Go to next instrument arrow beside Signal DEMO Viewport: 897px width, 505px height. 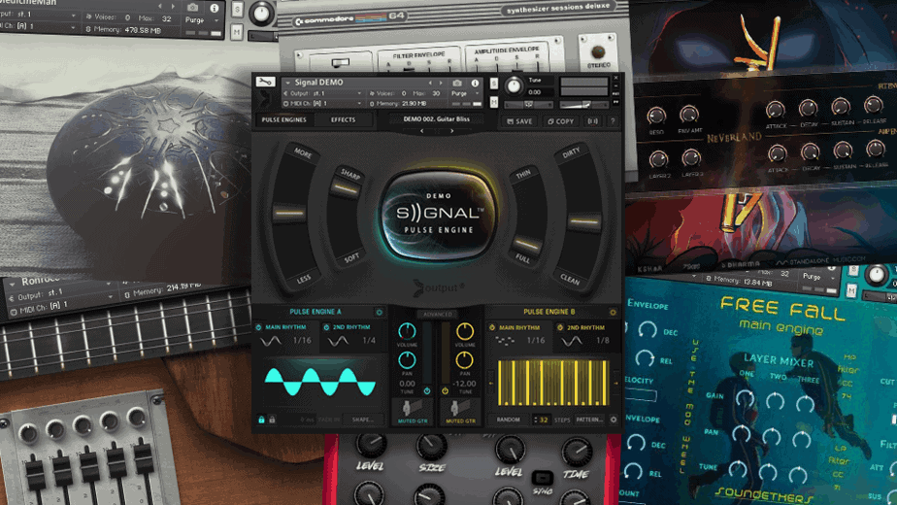click(441, 83)
